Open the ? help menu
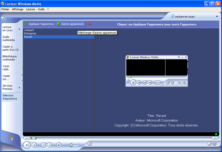Screen dimensions: 222x152 click(x=48, y=9)
